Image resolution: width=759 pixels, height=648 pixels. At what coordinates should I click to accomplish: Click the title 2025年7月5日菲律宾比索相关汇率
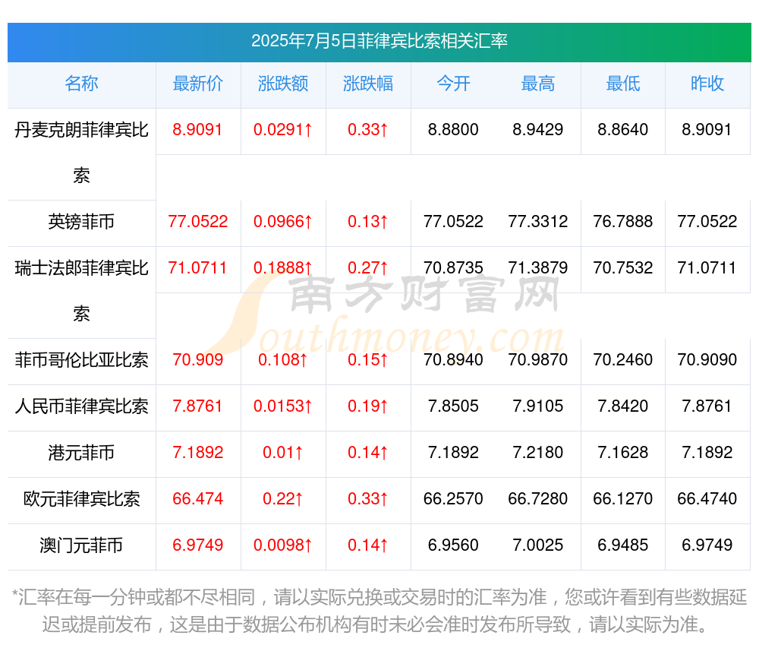click(379, 41)
